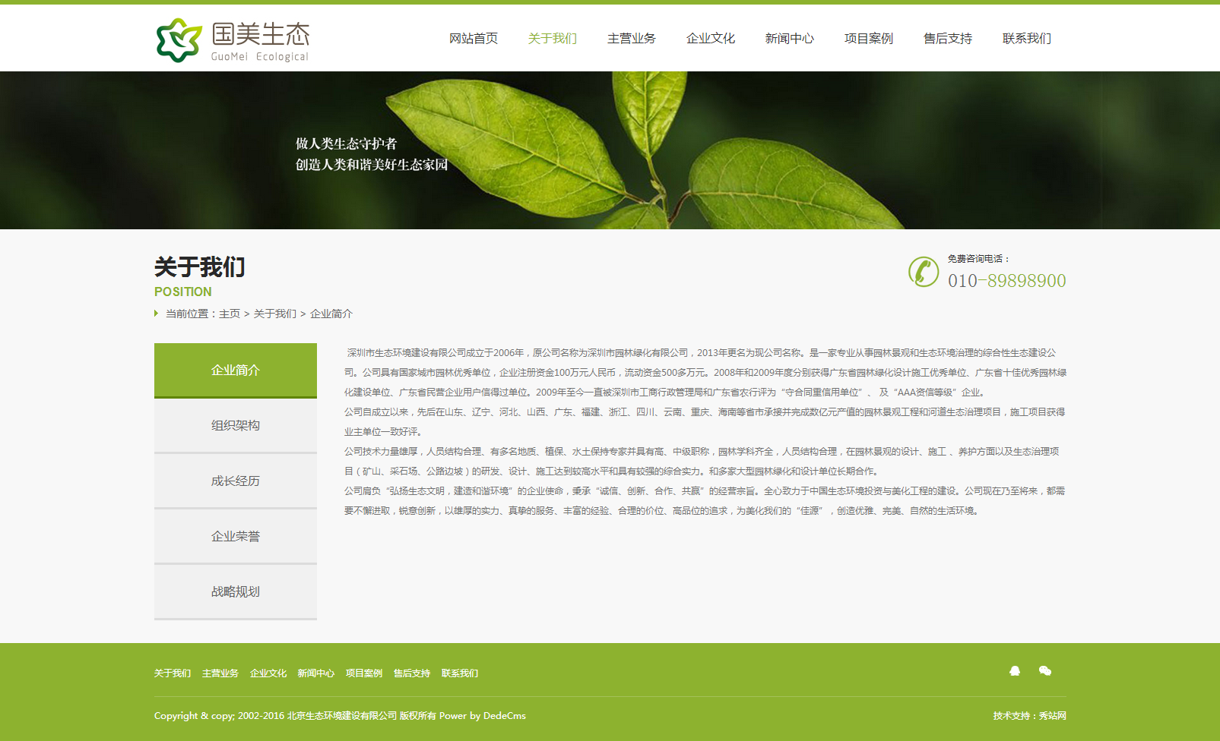Select the 企业简介 sidebar tab
This screenshot has height=741, width=1220.
[236, 370]
